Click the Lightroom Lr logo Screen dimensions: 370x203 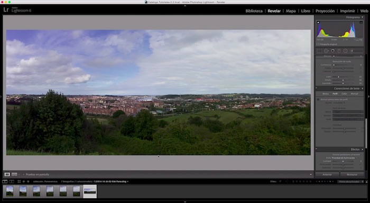[6, 10]
